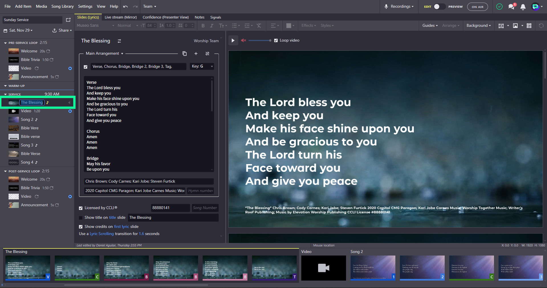This screenshot has width=547, height=288.
Task: Open the Key: G dropdown
Action: coord(202,66)
